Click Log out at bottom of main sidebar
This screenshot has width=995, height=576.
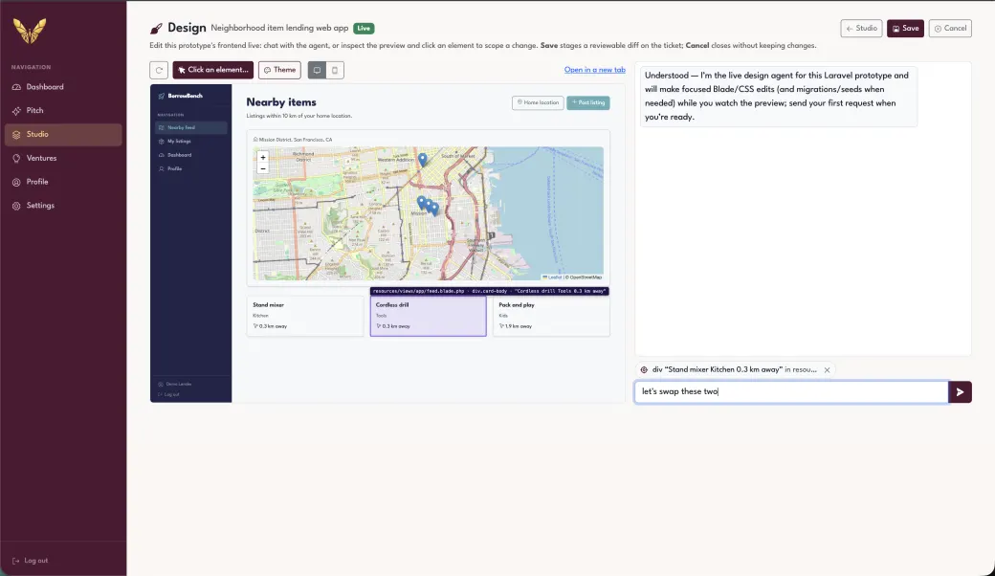[31, 561]
